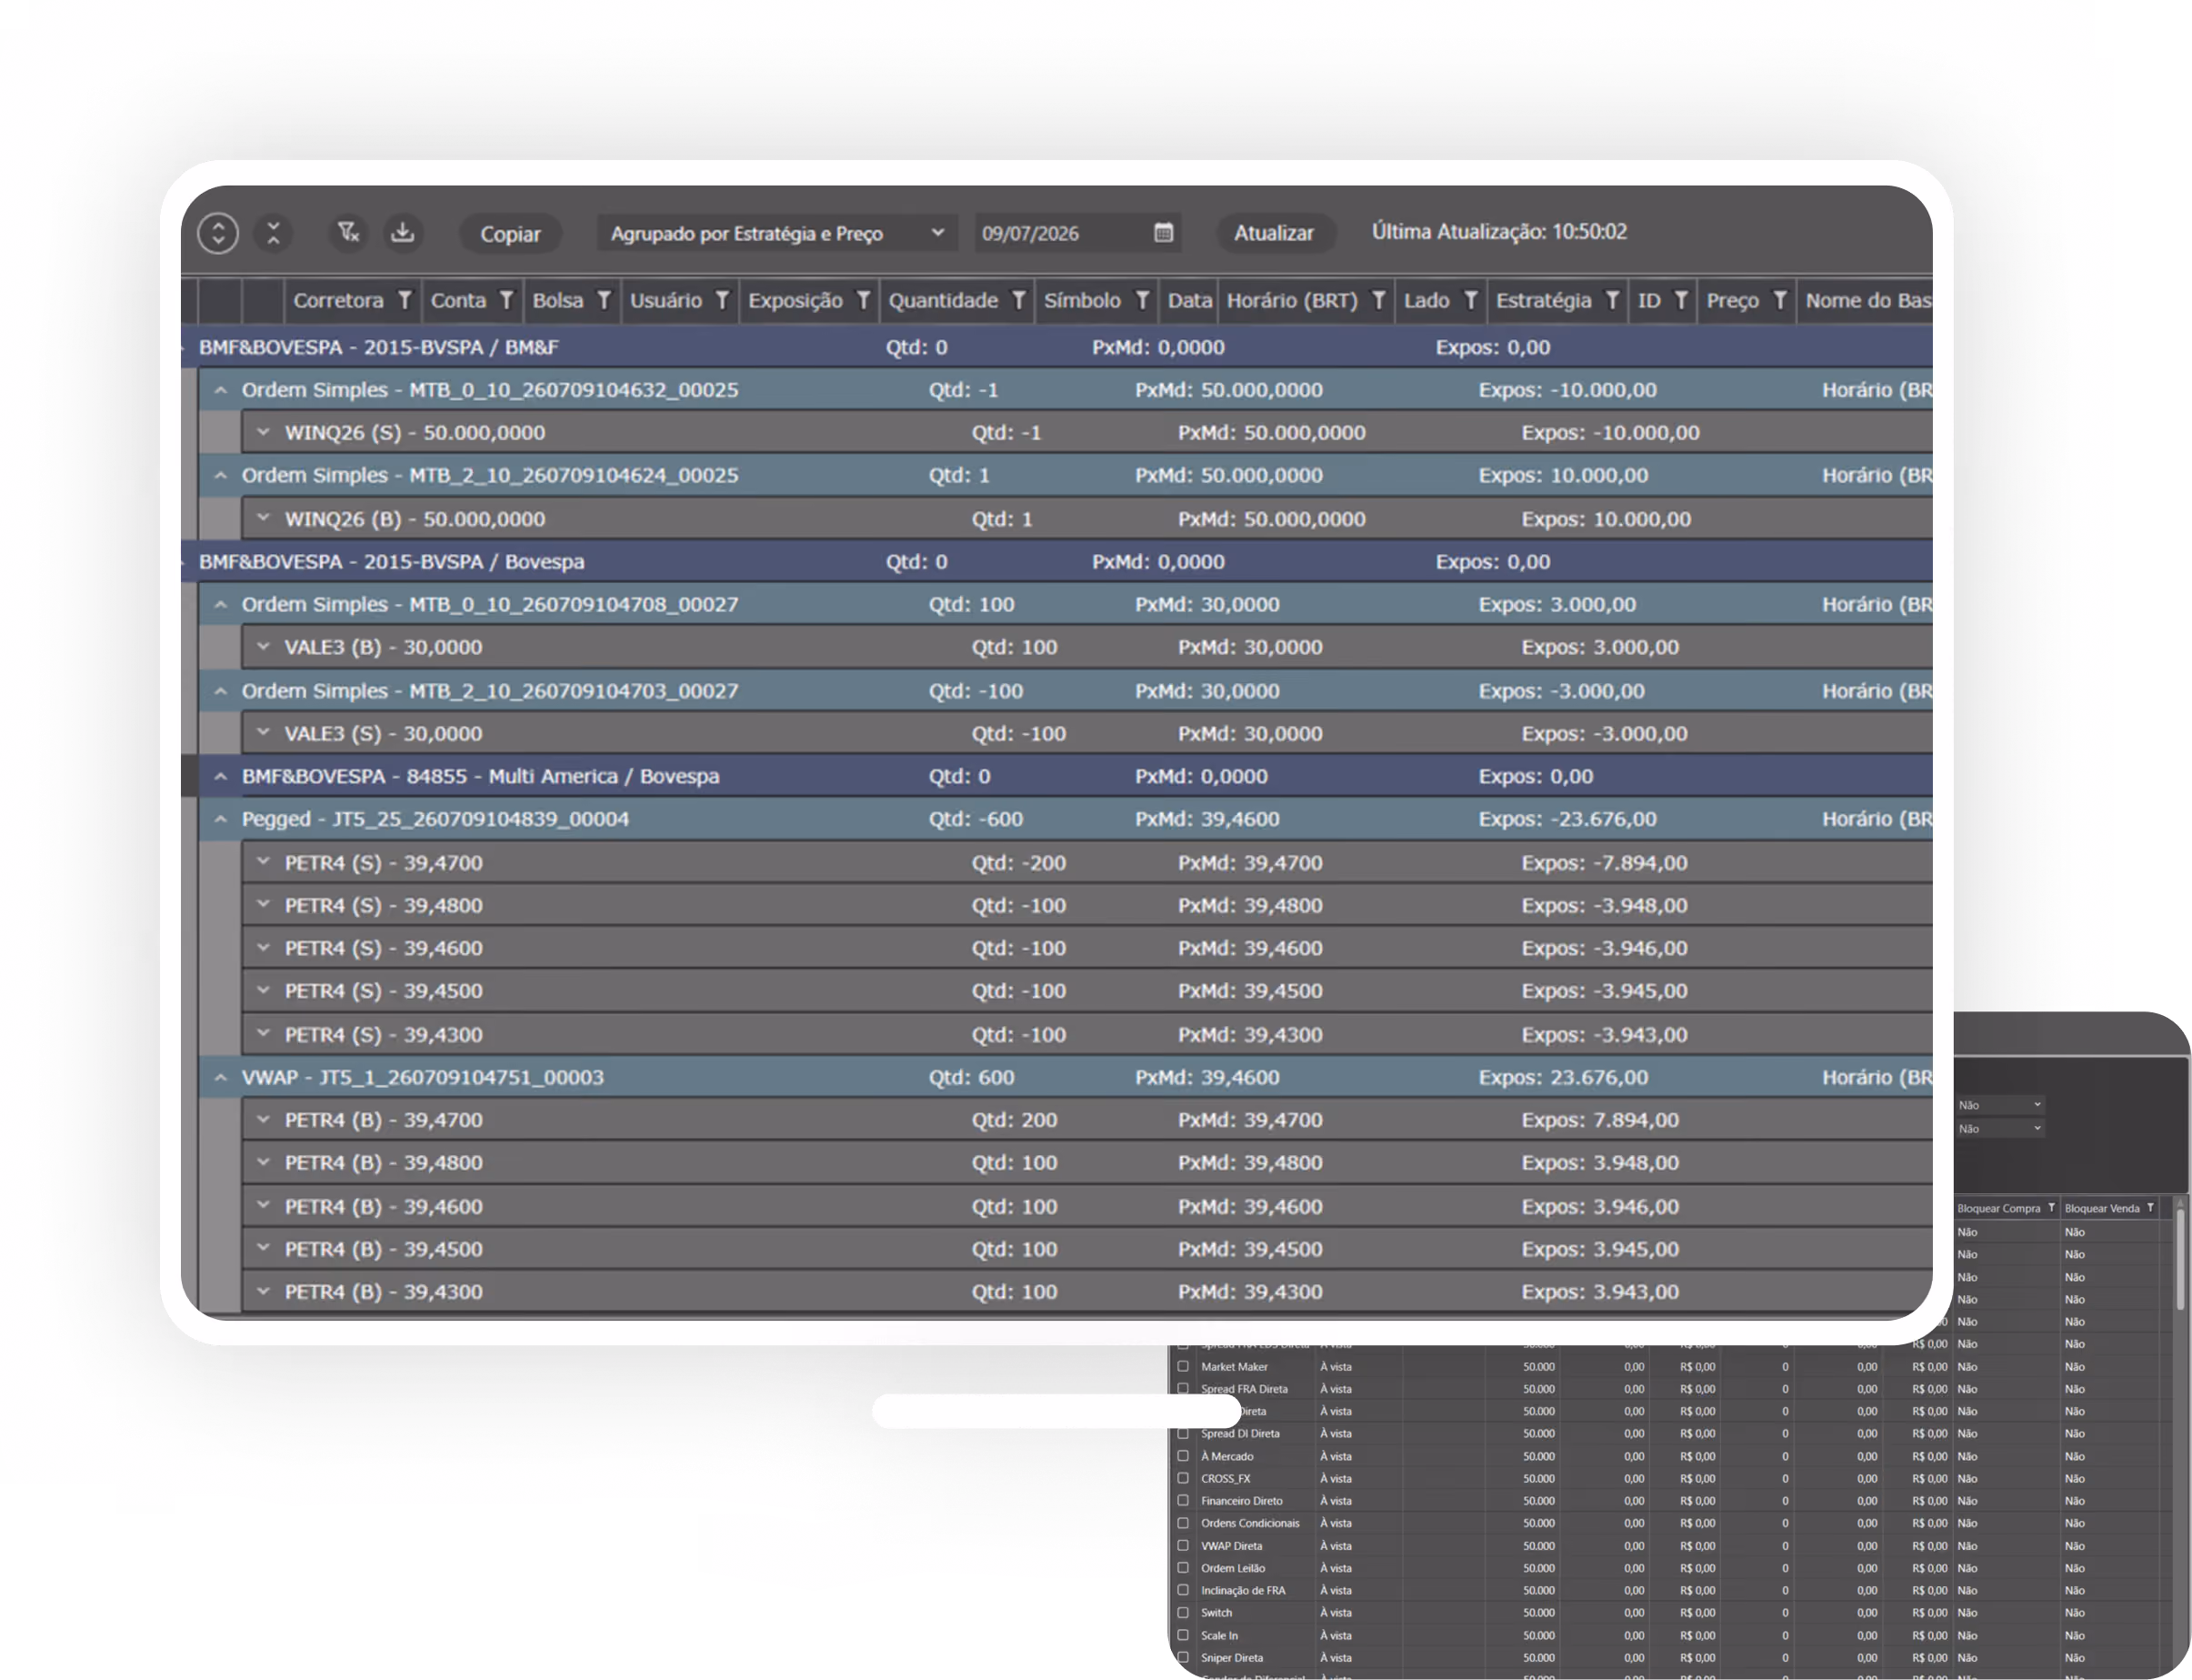Expand the VALE3 (B) - 30,0000 row
Viewport: 2192px width, 1680px height.
click(263, 646)
